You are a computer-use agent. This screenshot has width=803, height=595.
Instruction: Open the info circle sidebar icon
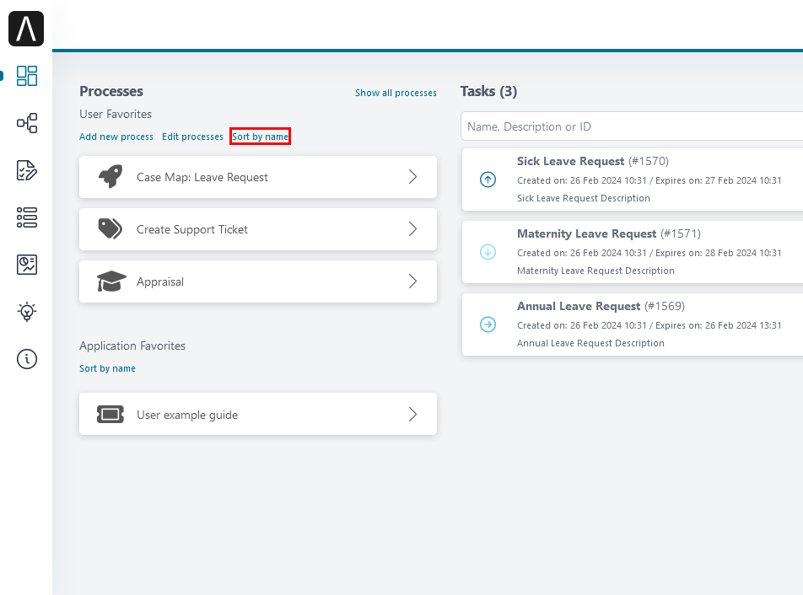pos(27,359)
